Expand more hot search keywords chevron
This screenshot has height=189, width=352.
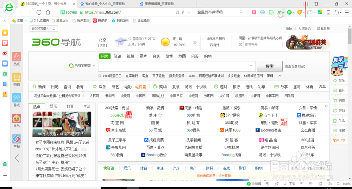tap(280, 76)
